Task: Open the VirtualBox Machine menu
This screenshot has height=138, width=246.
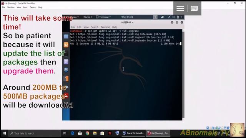Action: pyautogui.click(x=11, y=7)
